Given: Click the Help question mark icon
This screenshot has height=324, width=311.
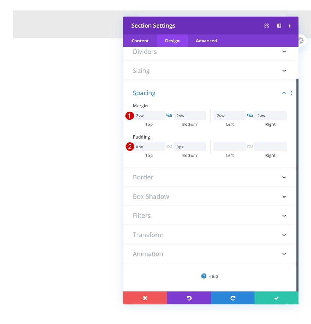Looking at the screenshot, I should point(204,276).
